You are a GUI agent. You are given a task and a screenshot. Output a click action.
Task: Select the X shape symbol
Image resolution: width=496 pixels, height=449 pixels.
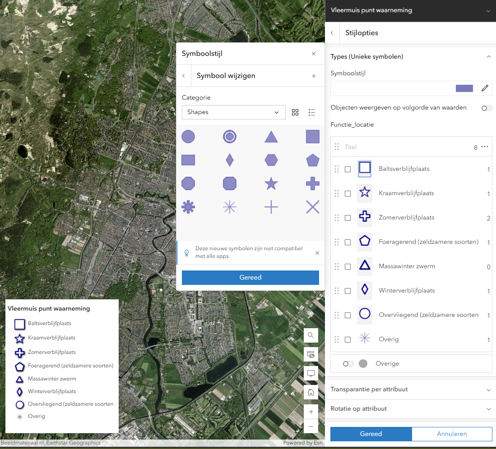(312, 207)
